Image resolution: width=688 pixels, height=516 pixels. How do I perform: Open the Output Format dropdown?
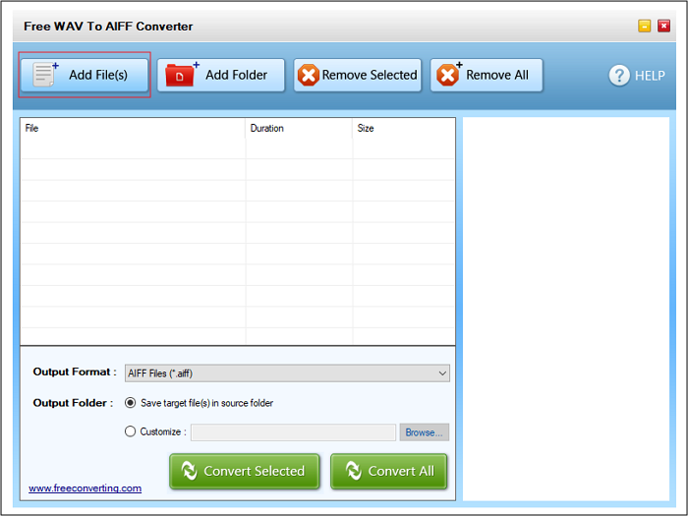(x=286, y=373)
